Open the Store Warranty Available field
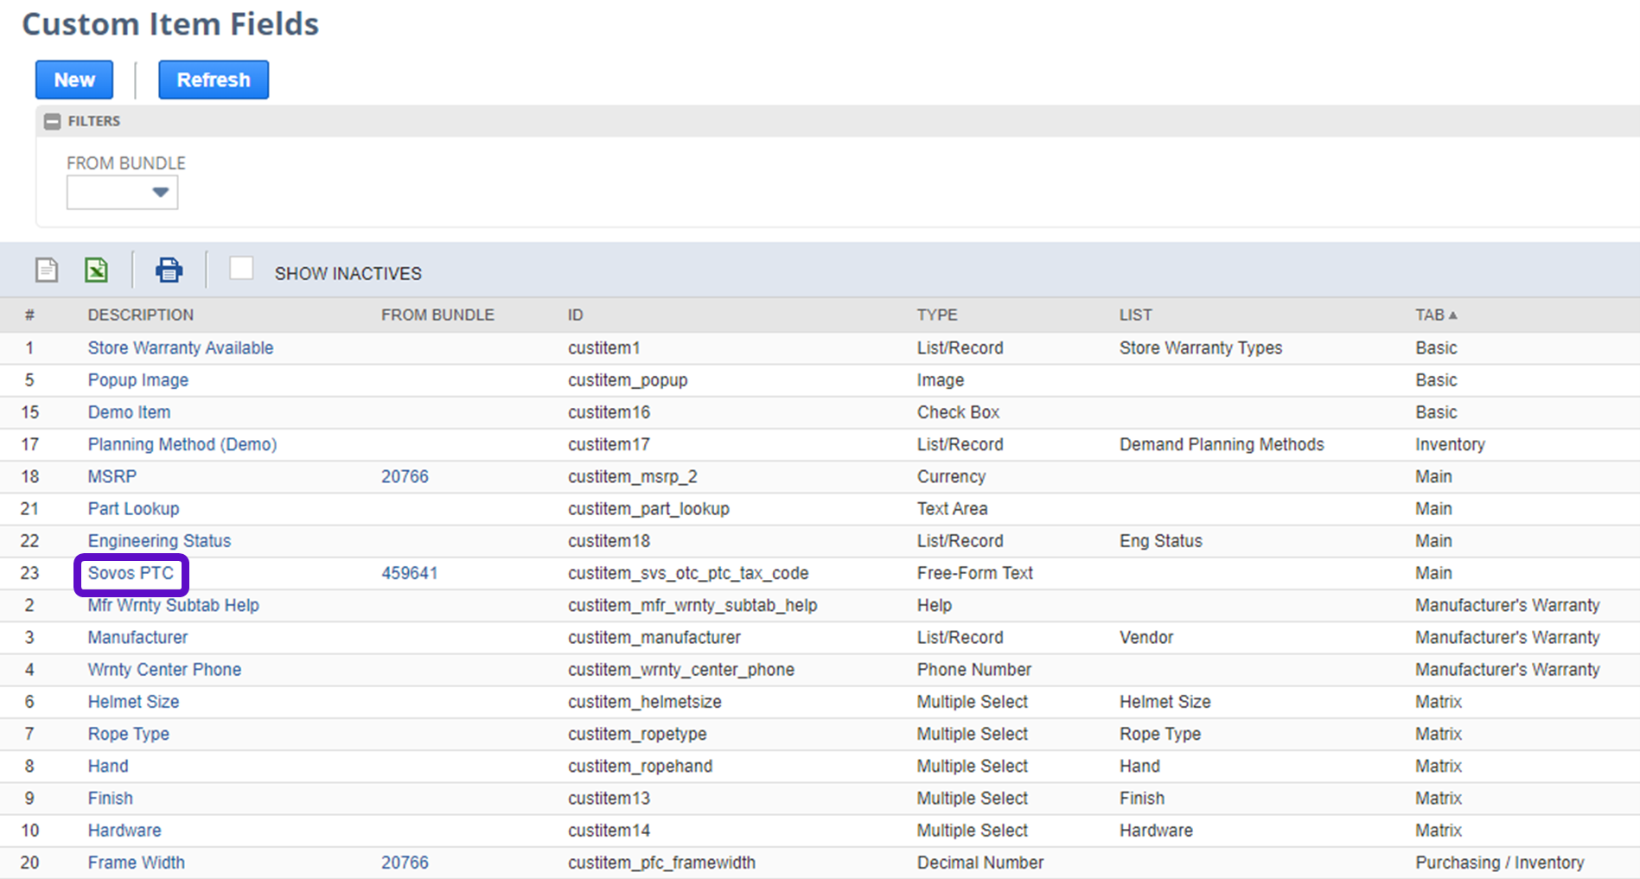 click(180, 347)
